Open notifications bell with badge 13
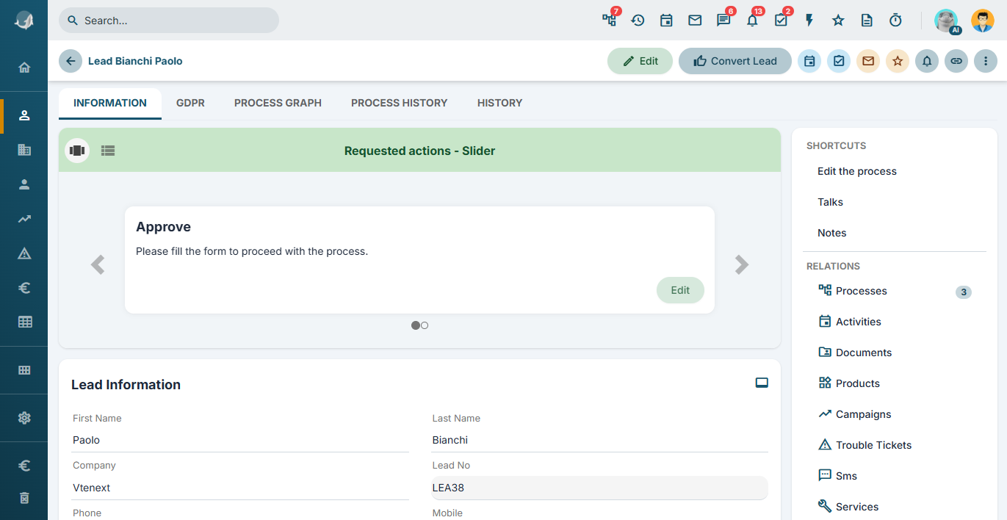Viewport: 1007px width, 520px height. (752, 21)
